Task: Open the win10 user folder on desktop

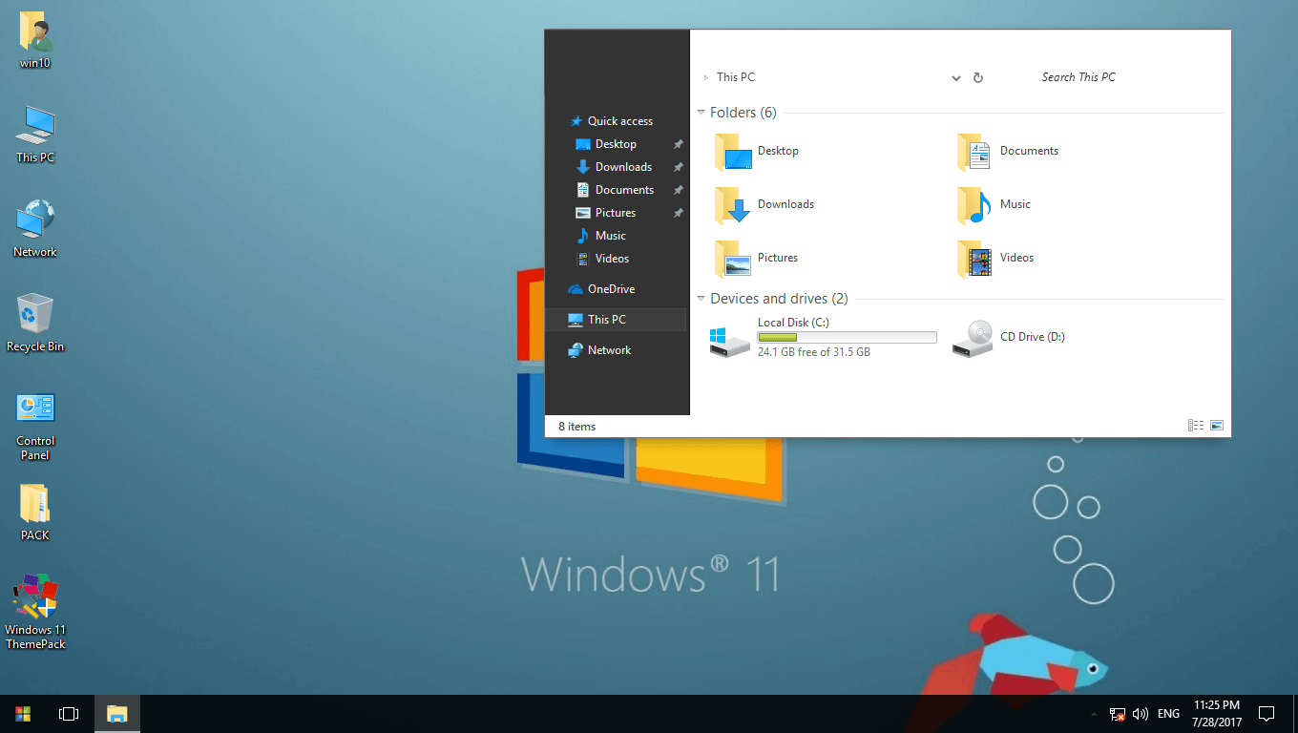Action: coord(35,41)
